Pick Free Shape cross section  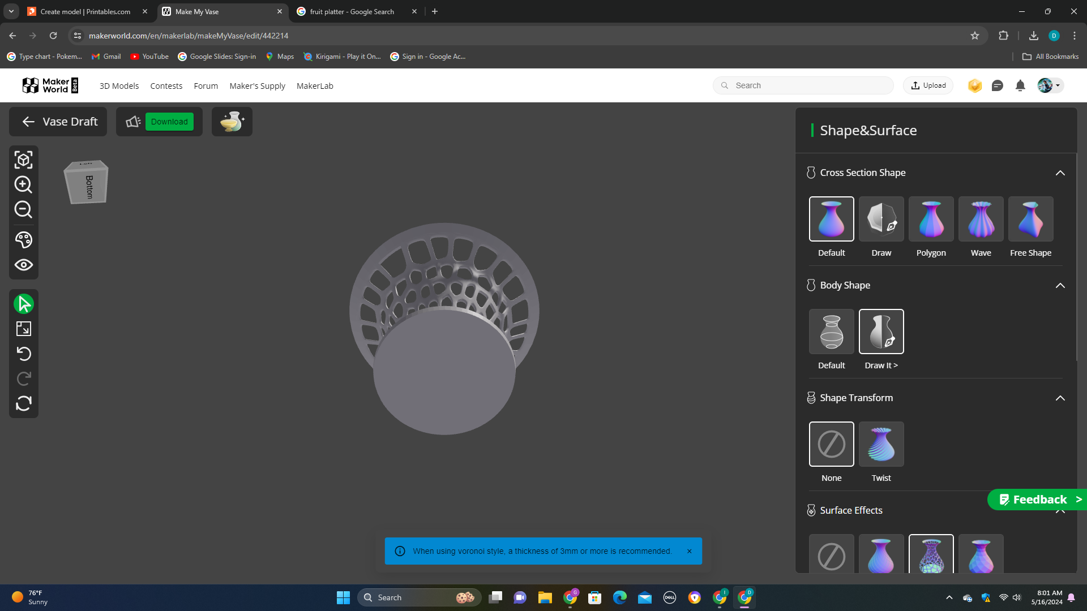point(1030,219)
